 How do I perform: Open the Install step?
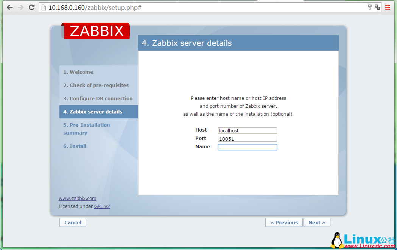75,146
